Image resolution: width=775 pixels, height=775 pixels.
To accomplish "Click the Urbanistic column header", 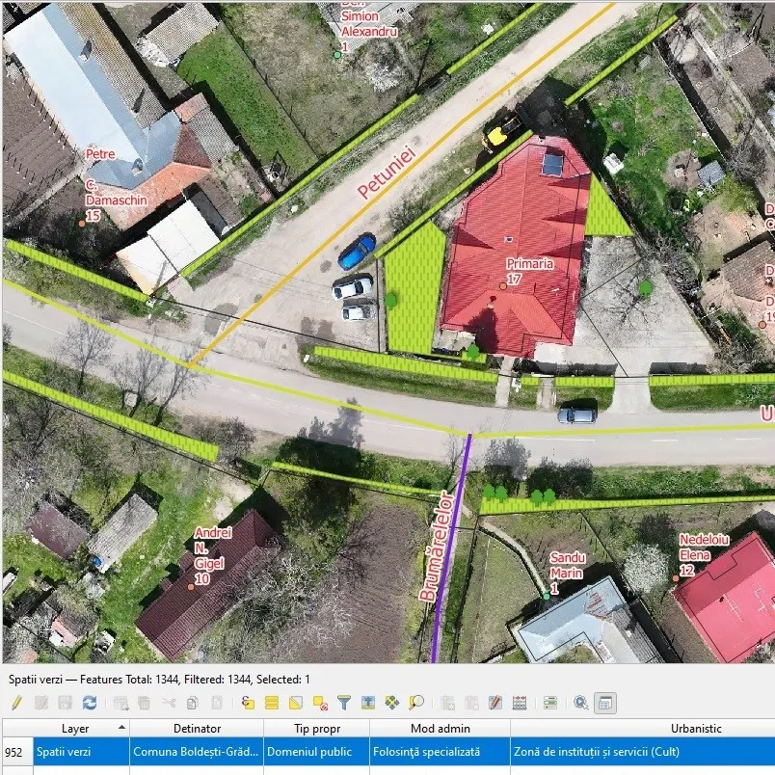I will click(696, 729).
